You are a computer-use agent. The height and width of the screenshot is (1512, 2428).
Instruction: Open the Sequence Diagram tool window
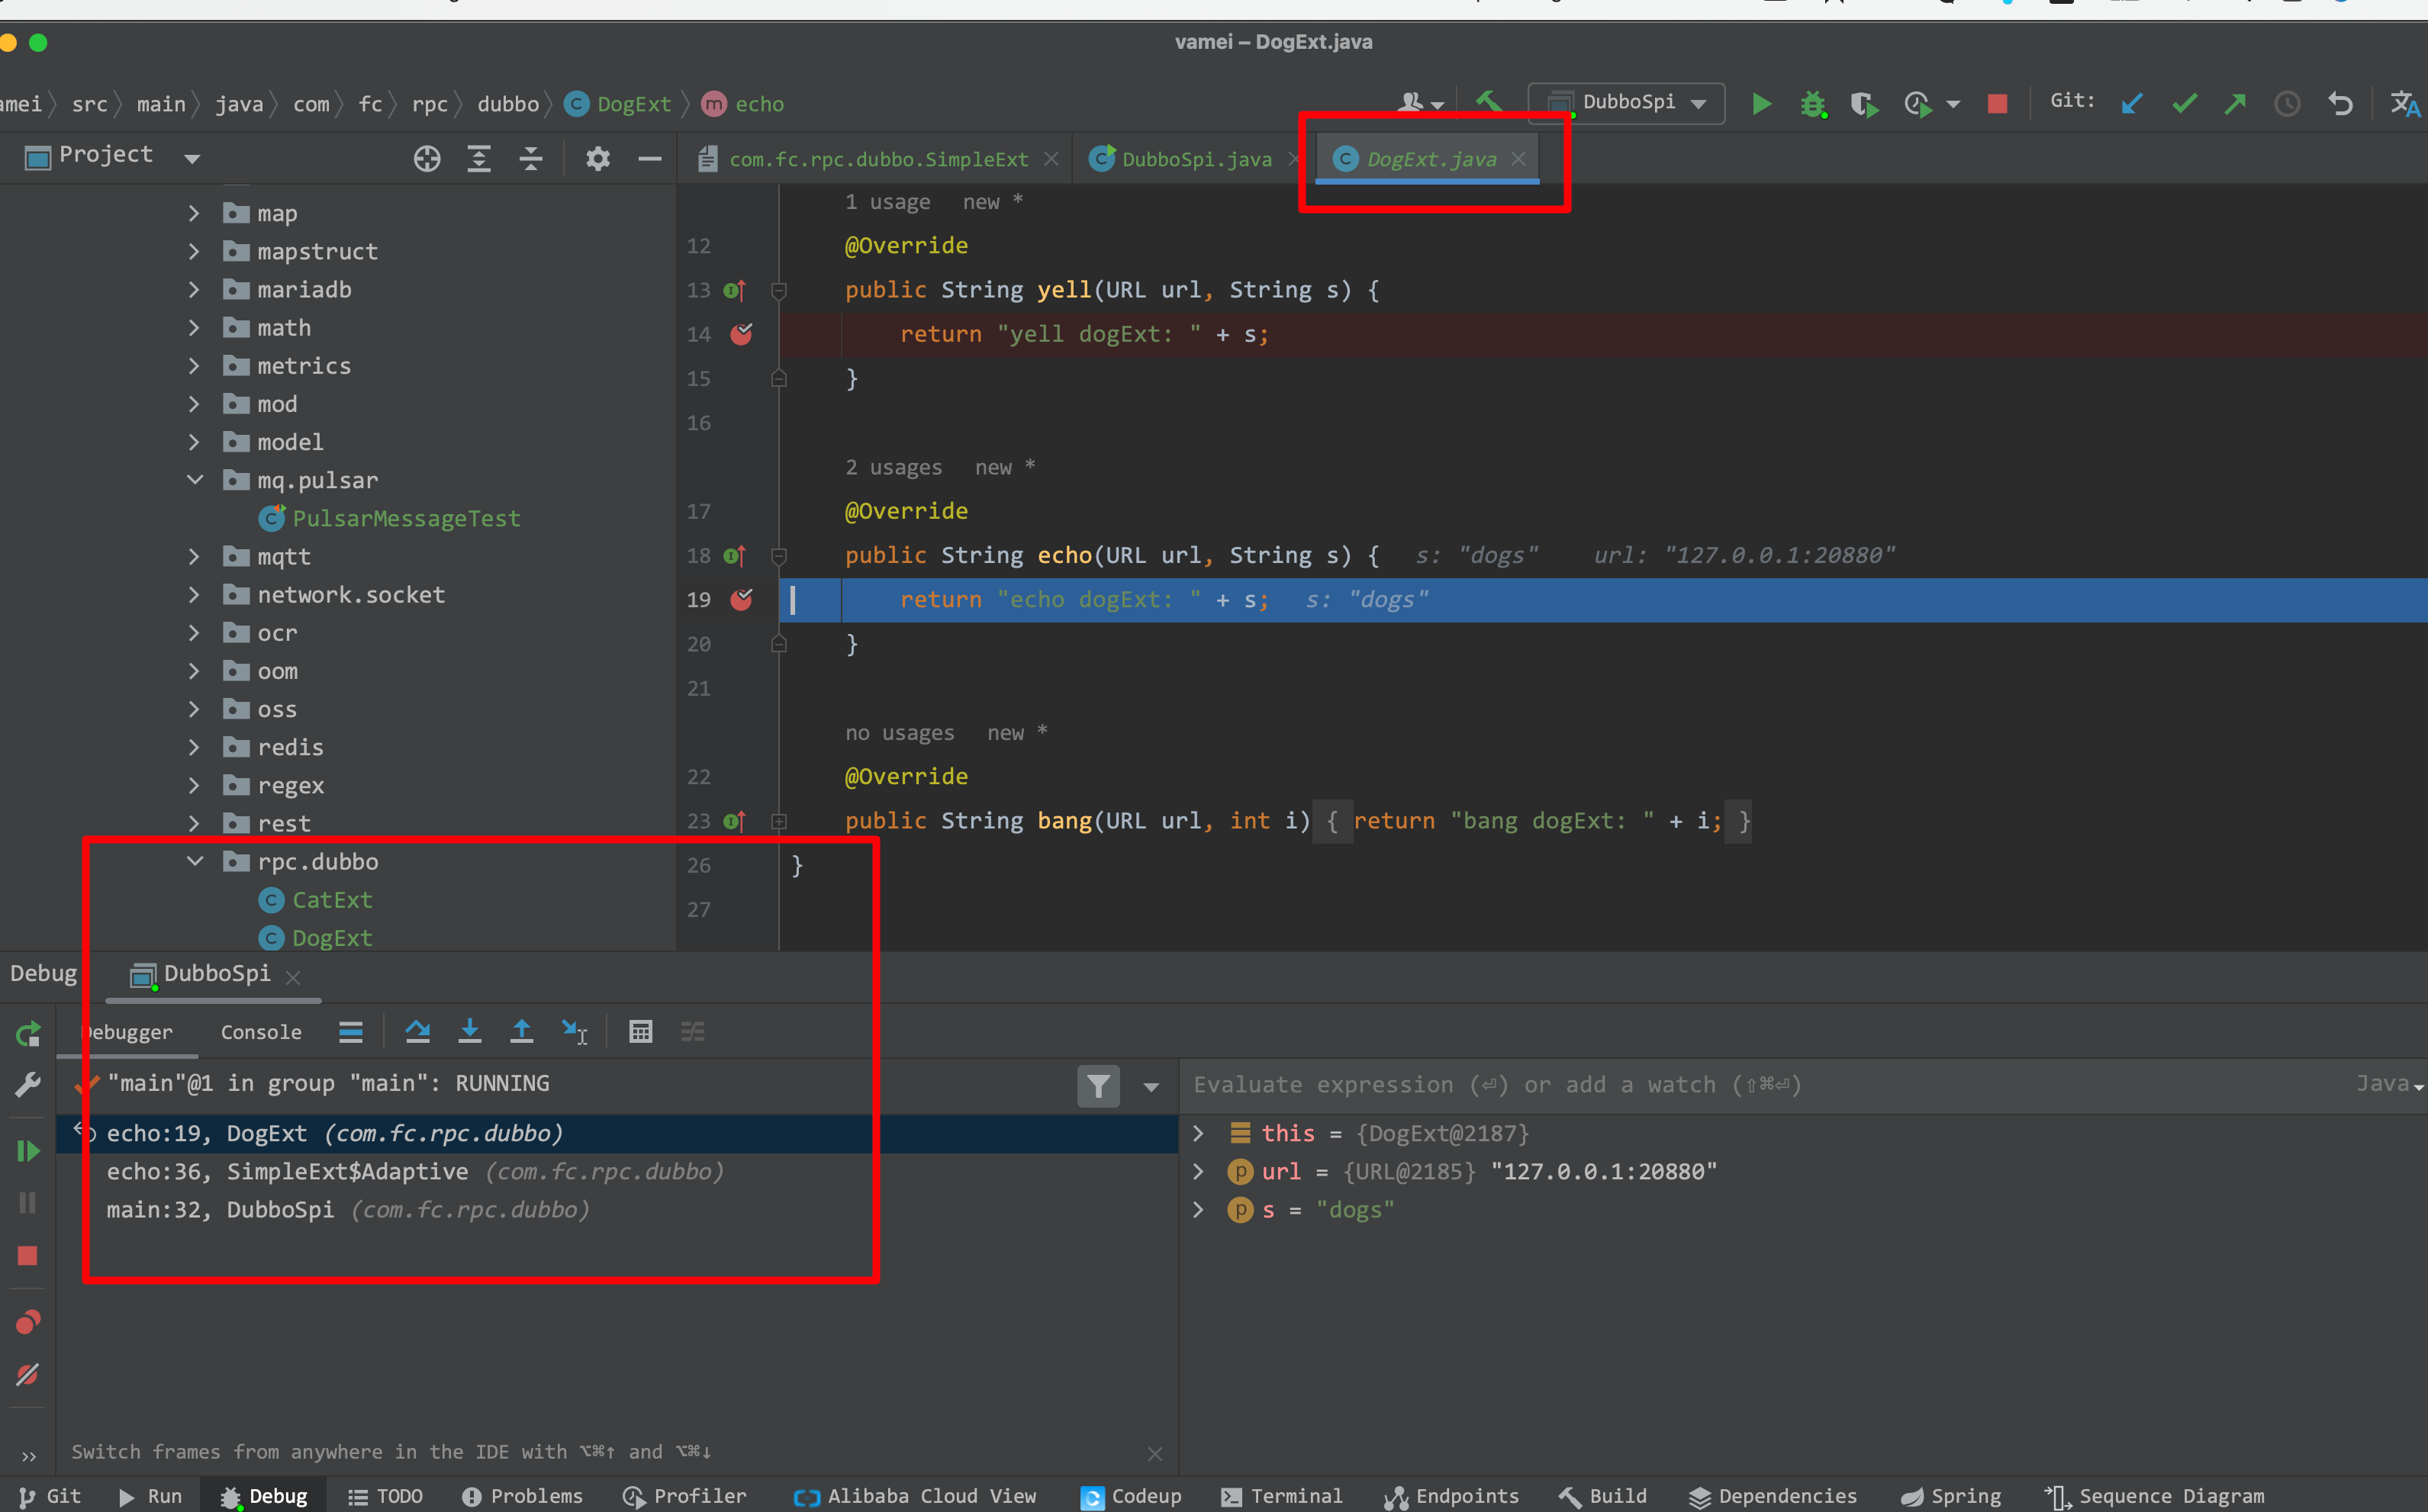tap(2154, 1496)
